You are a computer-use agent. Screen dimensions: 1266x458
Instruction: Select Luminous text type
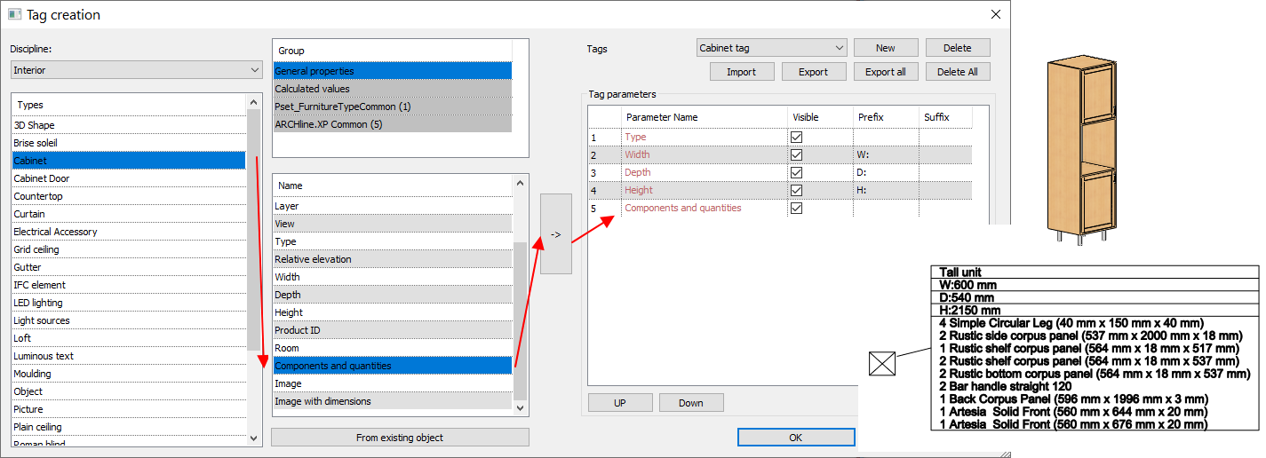(128, 356)
